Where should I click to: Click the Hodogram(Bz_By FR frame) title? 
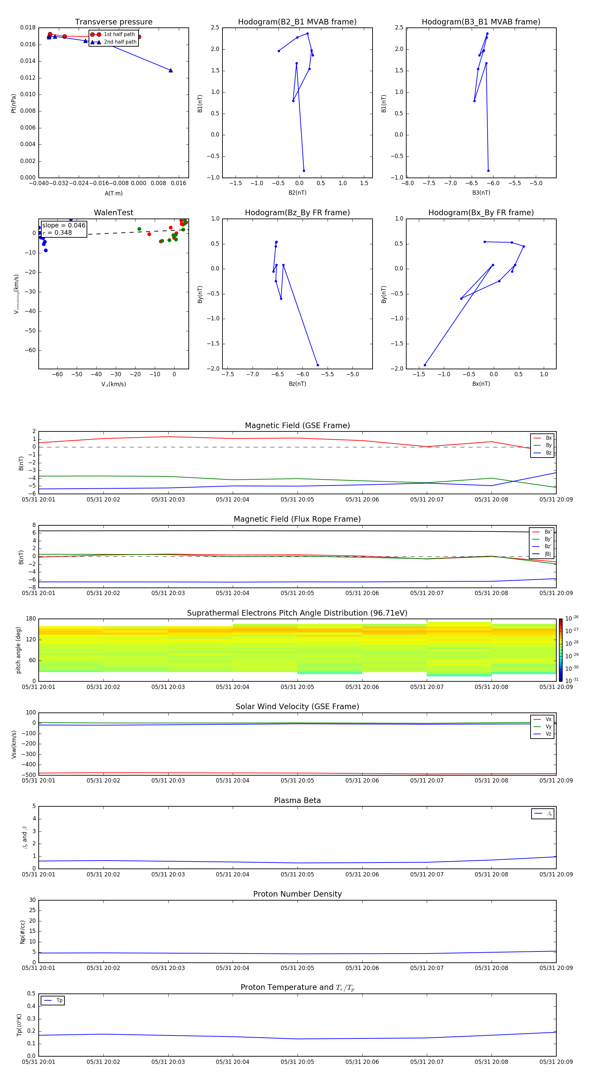coord(297,213)
